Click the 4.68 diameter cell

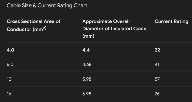[x=87, y=64]
